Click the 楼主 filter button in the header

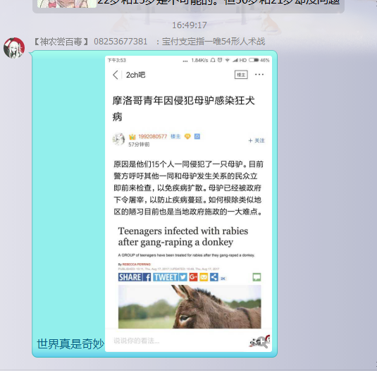coord(241,75)
